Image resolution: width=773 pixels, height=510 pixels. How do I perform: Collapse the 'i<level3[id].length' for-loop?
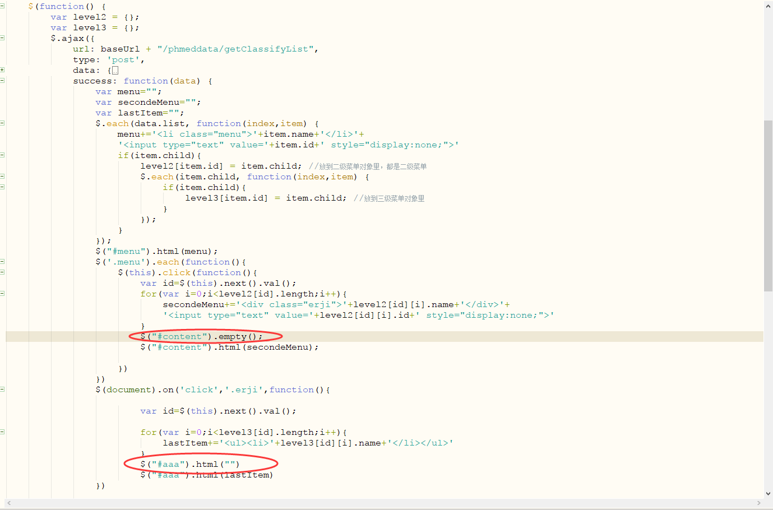click(x=2, y=432)
